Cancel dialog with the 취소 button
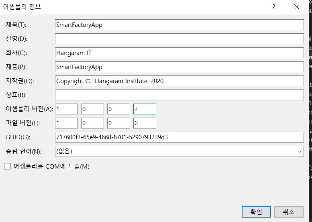312x222 pixels. (289, 212)
